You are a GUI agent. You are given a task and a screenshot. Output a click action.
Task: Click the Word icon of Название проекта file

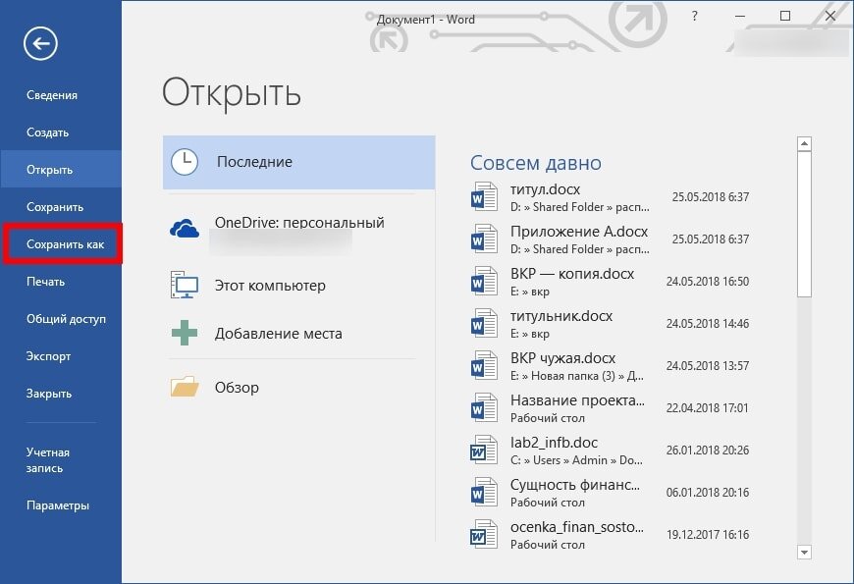484,407
